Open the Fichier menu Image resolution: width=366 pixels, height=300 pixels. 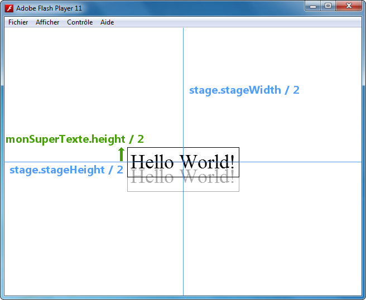click(18, 22)
